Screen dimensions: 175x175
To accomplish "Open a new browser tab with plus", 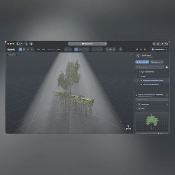I will pos(162,44).
